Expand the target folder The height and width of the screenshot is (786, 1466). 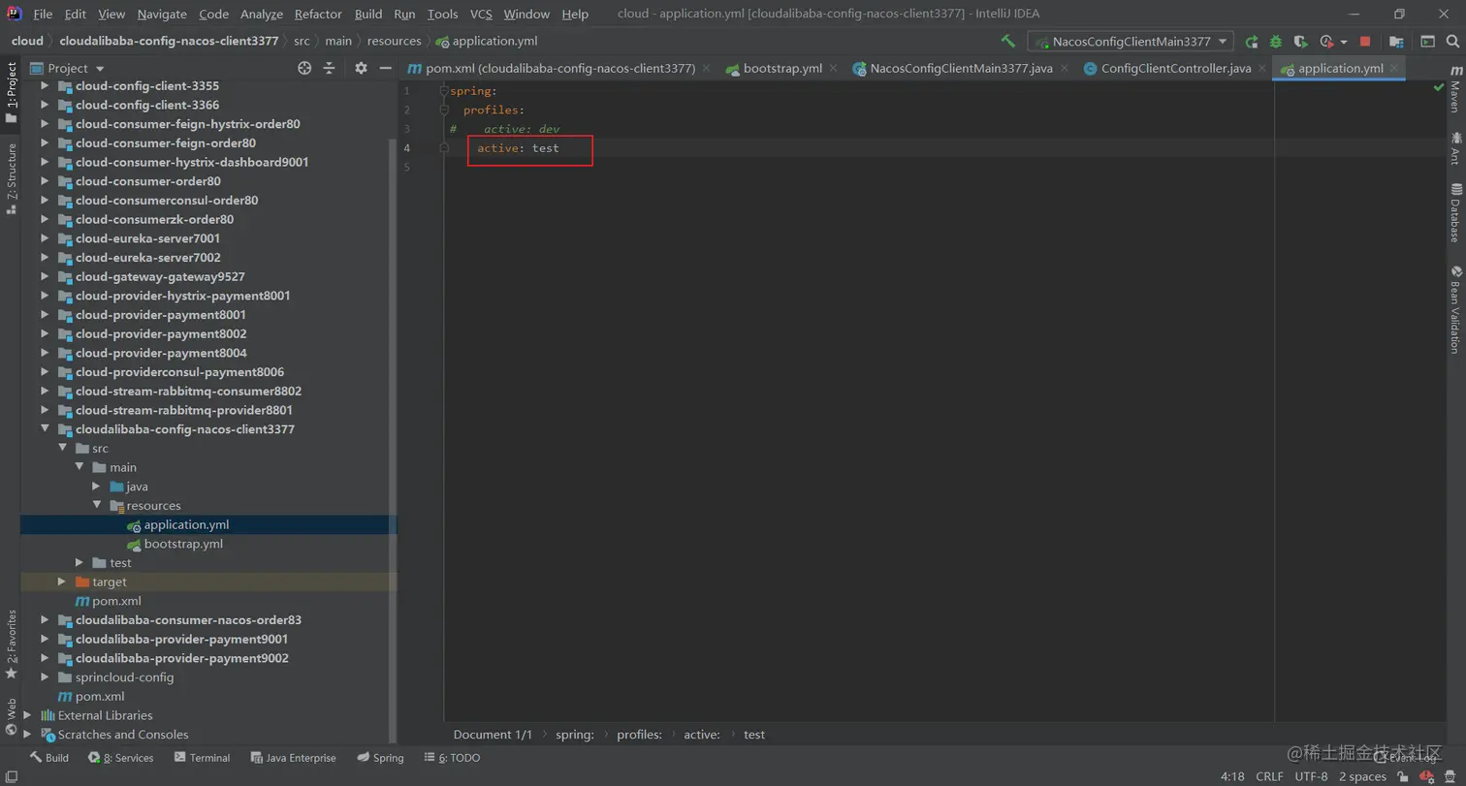61,582
